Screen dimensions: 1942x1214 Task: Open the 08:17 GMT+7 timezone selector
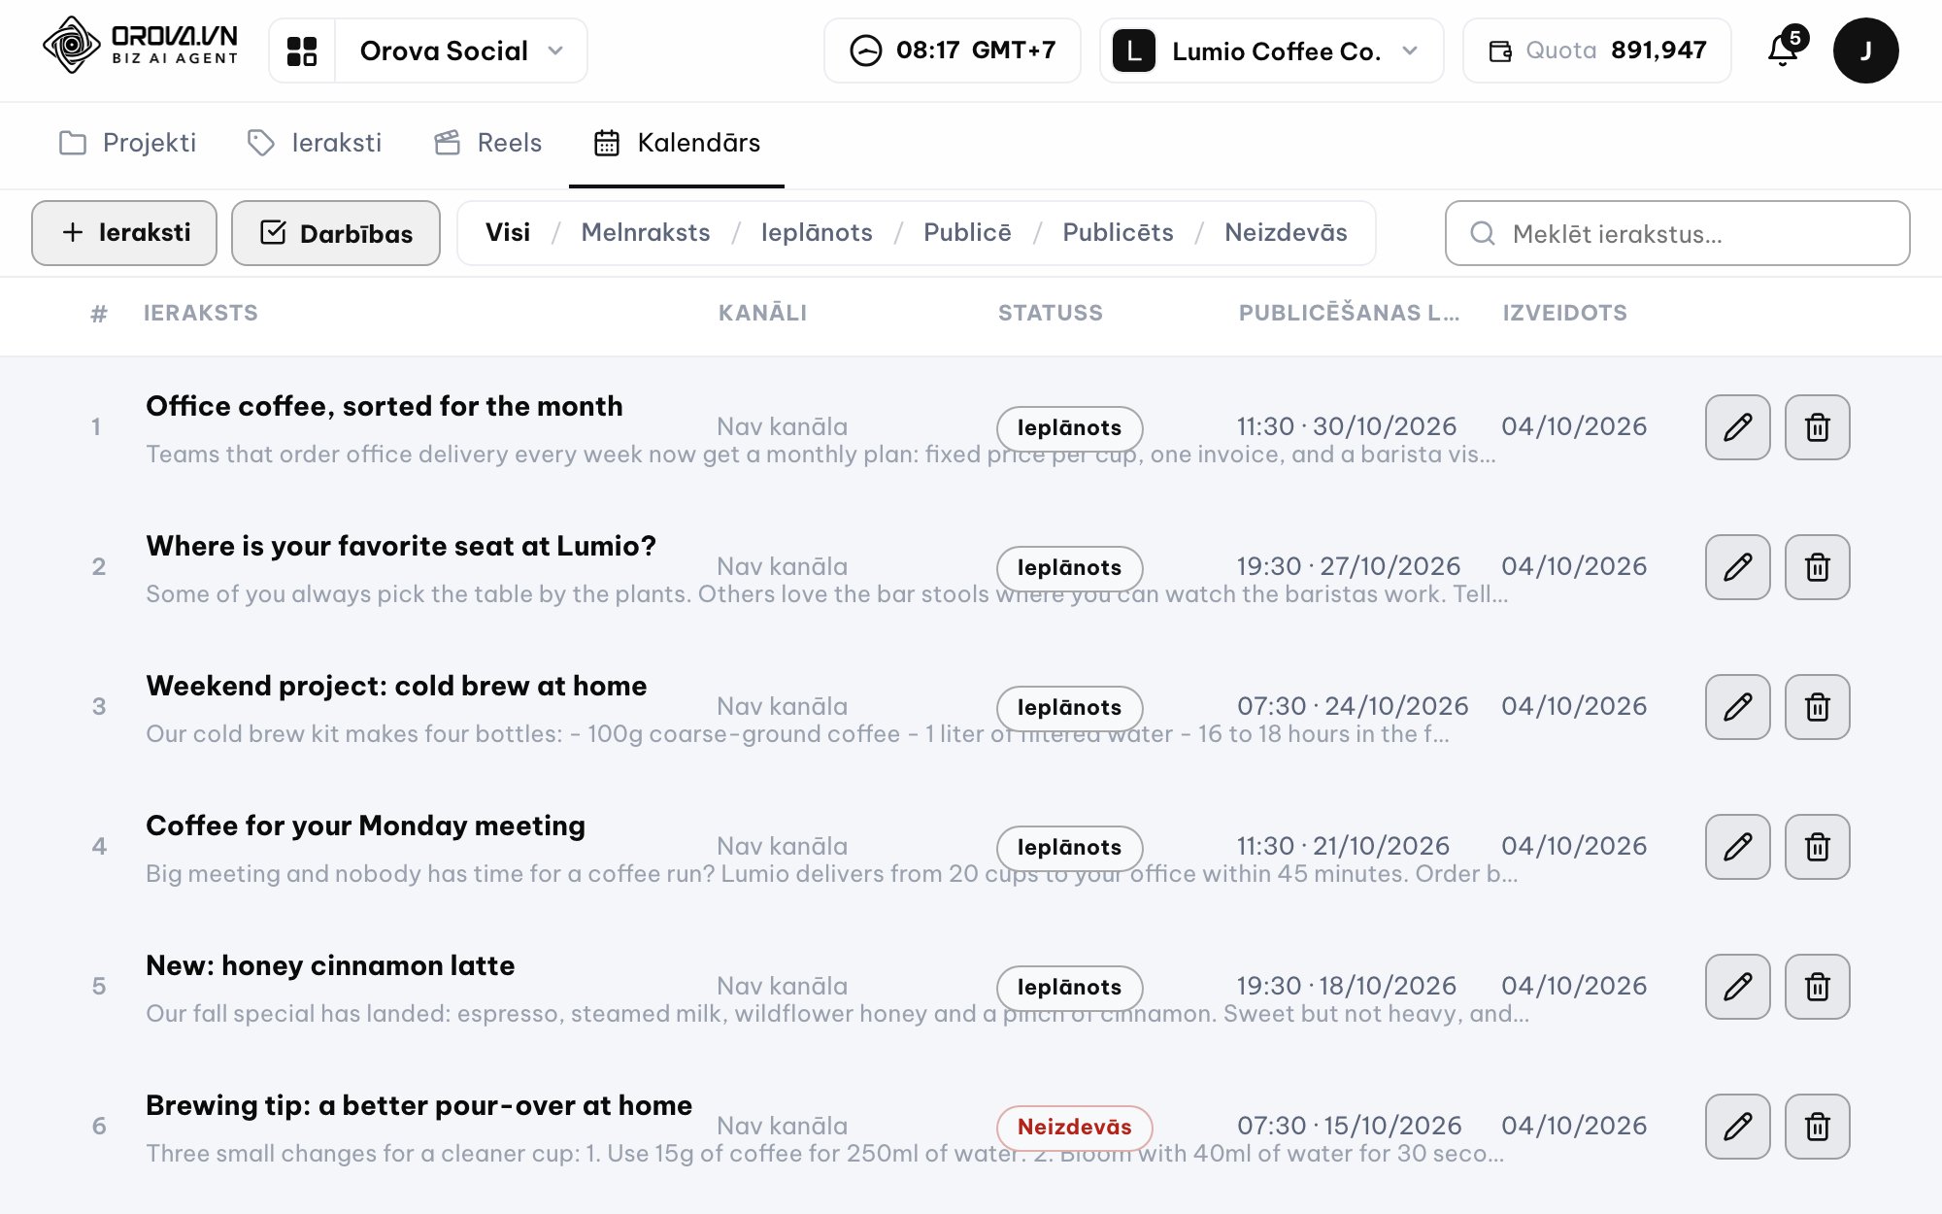952,51
